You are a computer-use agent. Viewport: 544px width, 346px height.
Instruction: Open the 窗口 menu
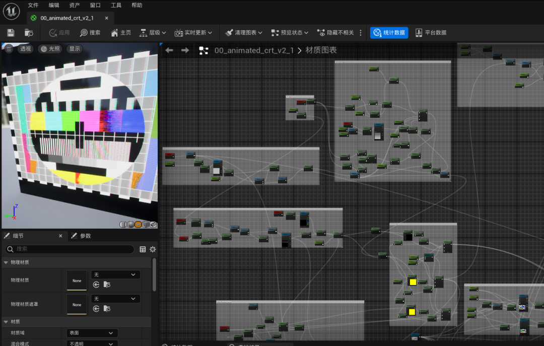point(95,5)
